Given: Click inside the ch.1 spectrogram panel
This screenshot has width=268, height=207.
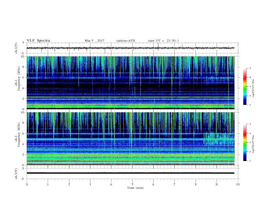Looking at the screenshot, I should coord(130,83).
